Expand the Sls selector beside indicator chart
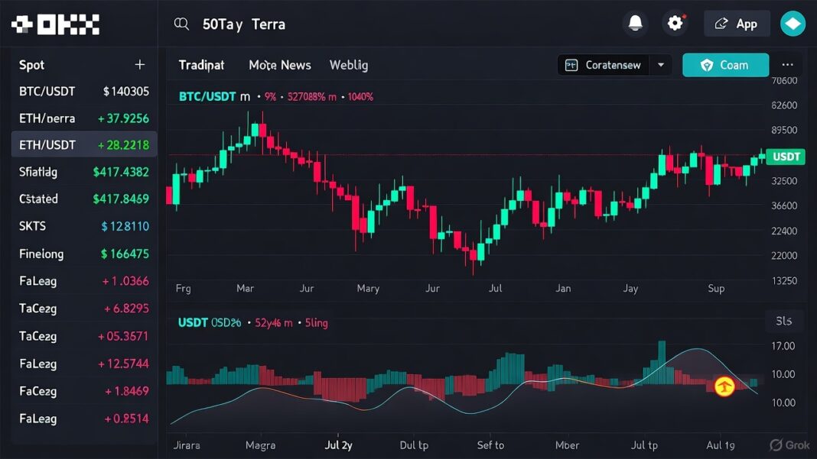The height and width of the screenshot is (459, 817). [783, 322]
